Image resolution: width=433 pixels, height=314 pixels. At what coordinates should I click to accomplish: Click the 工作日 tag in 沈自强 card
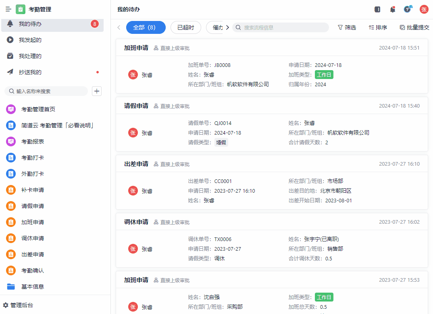324,297
